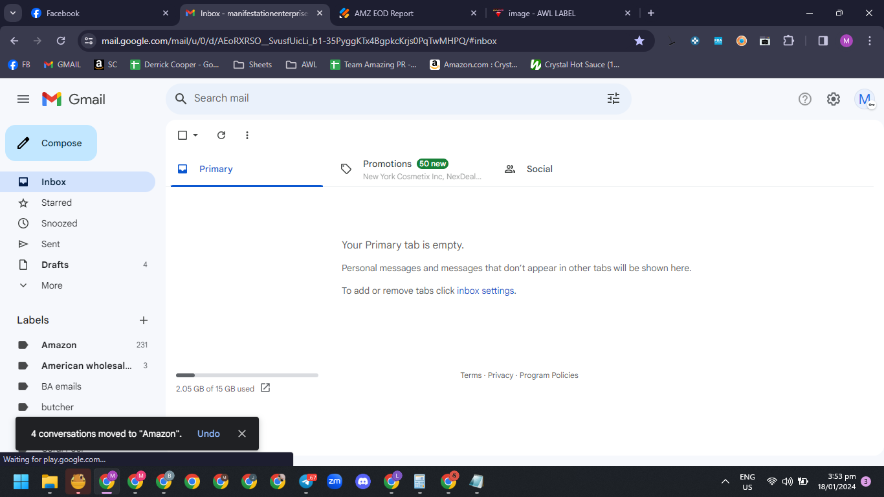Switch to the Primary tab
Image resolution: width=884 pixels, height=497 pixels.
(x=247, y=170)
